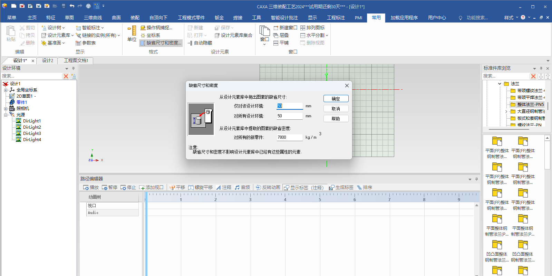This screenshot has width=552, height=276.
Task: Open the Sheet Metal (钣金) ribbon tab
Action: [219, 18]
